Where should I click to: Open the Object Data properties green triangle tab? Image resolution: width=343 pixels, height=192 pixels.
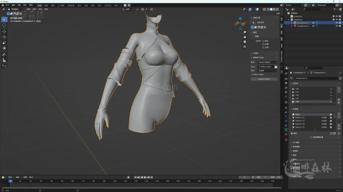[286, 130]
